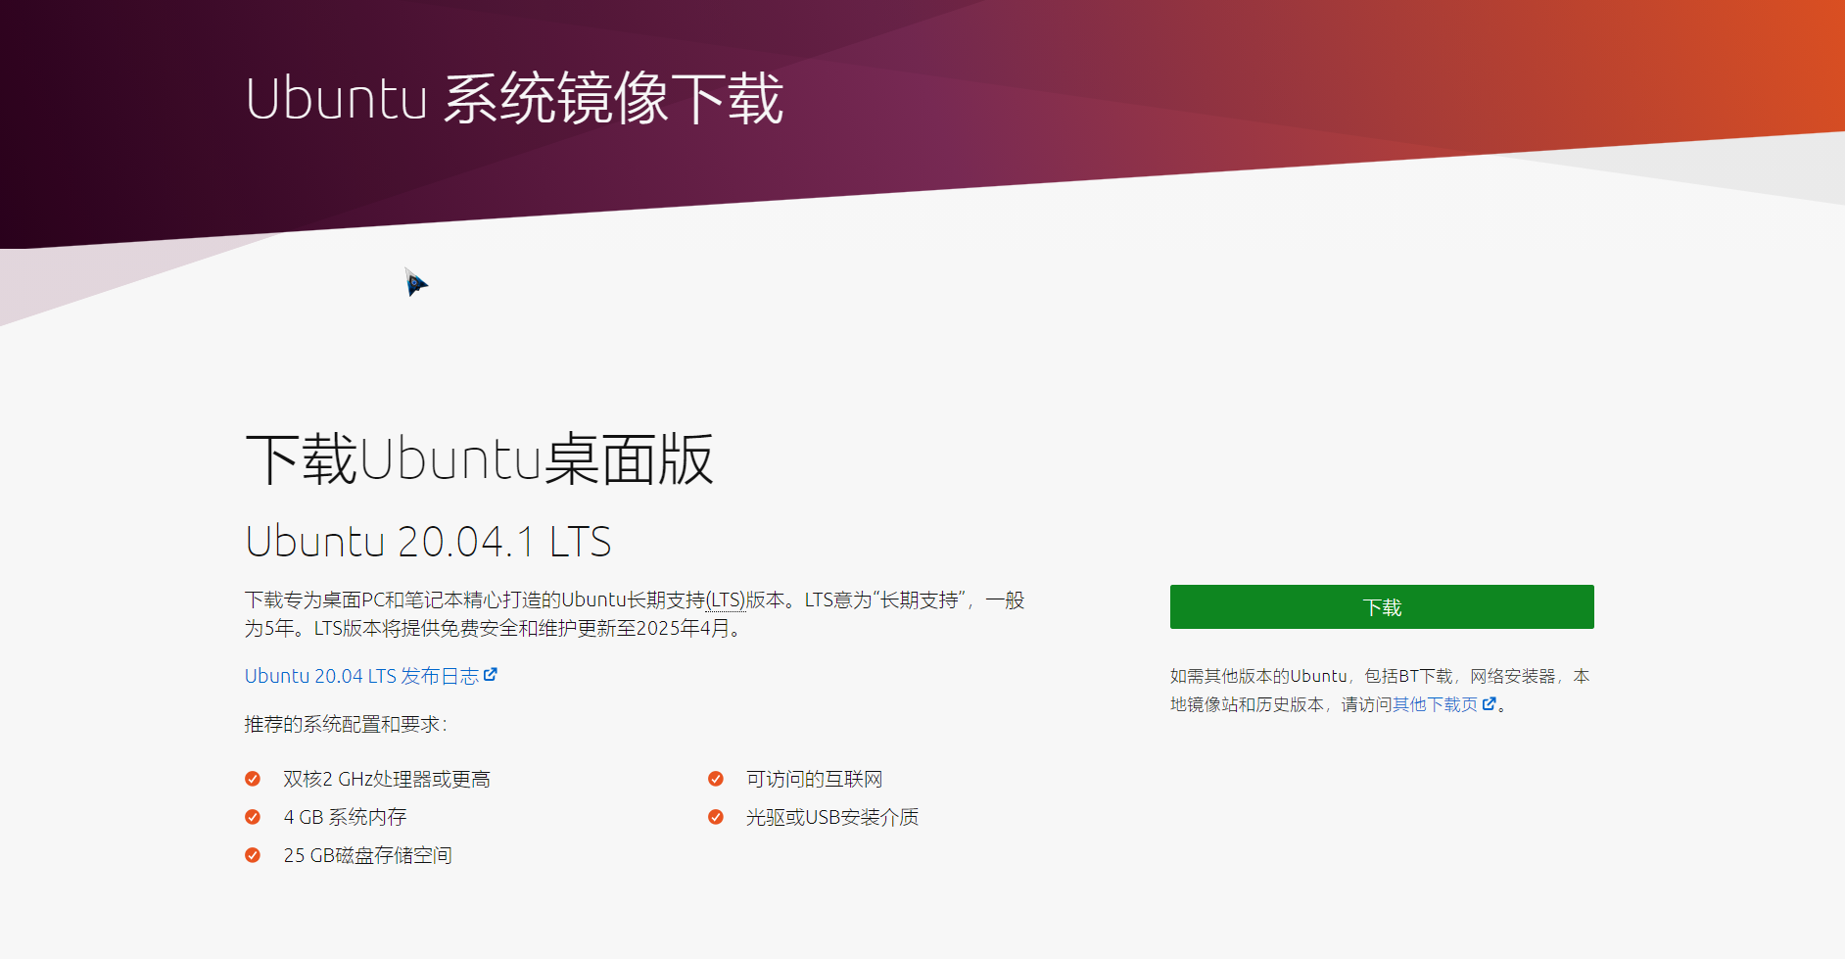Viewport: 1845px width, 959px height.
Task: Click the 下载Ubuntu桌面版 page title
Action: tap(479, 458)
